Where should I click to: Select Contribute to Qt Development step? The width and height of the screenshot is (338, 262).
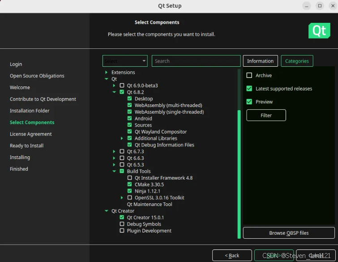point(43,99)
